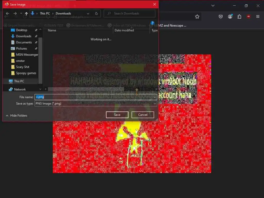Go forward in the Save Image dialog
Image resolution: width=264 pixels, height=198 pixels.
(15, 13)
